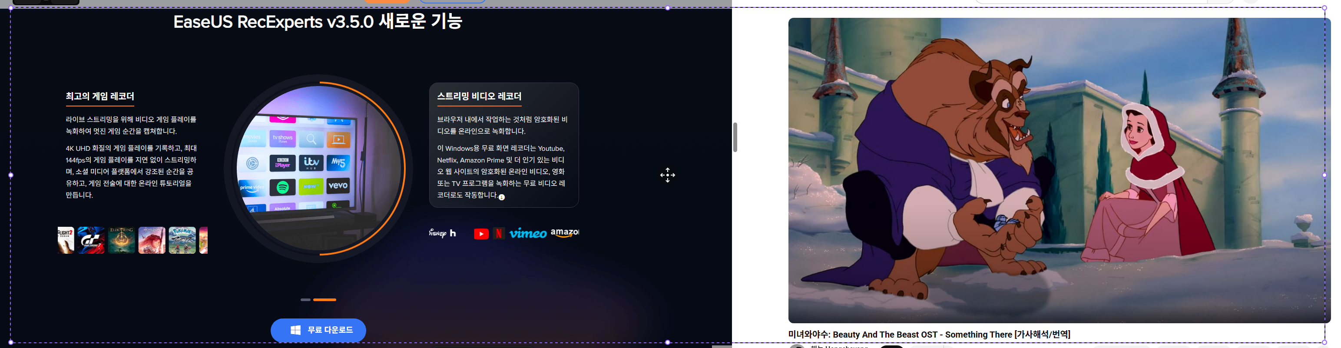The height and width of the screenshot is (348, 1341).
Task: Click the Amazon logo
Action: click(x=565, y=233)
